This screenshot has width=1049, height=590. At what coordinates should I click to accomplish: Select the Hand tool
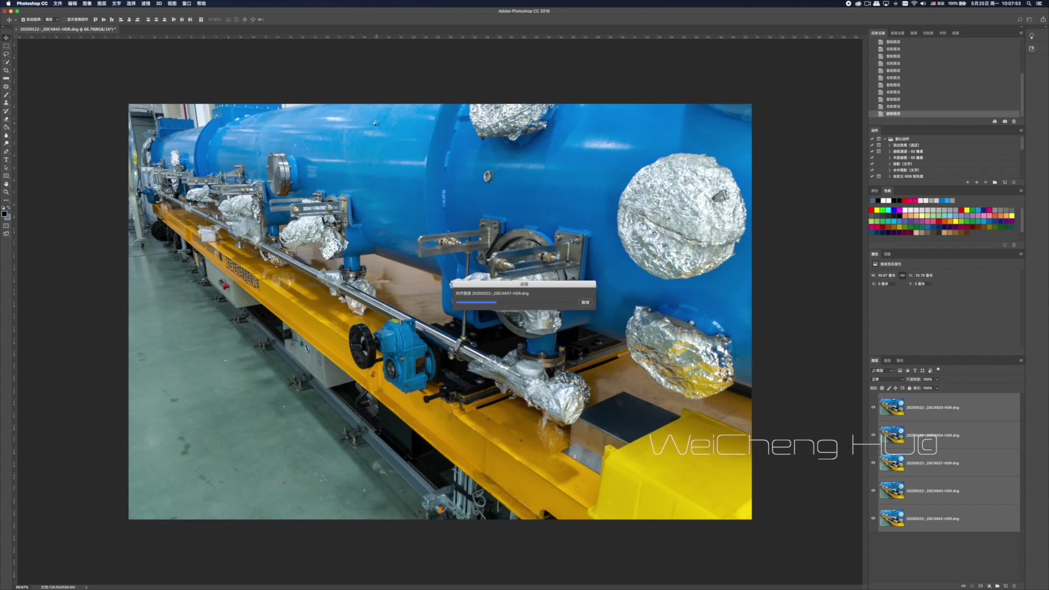(x=6, y=184)
